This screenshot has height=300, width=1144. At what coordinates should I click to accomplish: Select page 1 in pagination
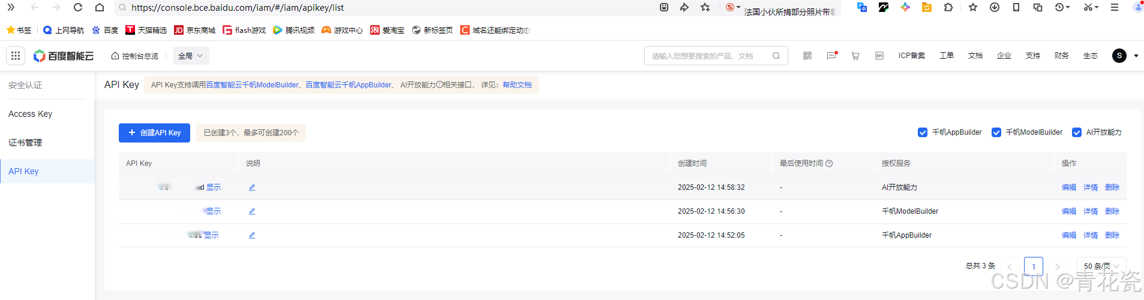point(1034,266)
